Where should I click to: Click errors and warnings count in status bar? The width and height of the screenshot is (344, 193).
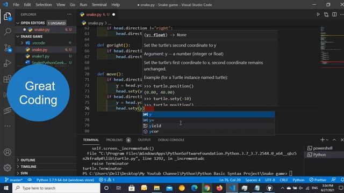[x=106, y=180]
